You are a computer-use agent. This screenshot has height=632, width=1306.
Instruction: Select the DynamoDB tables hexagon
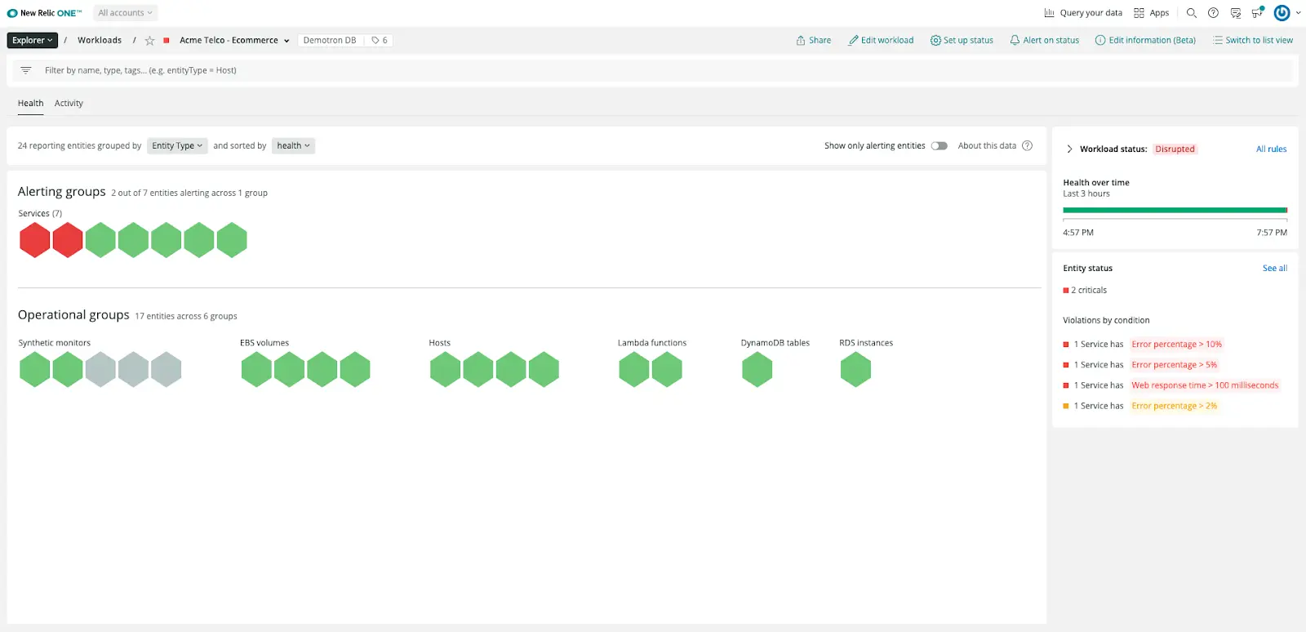tap(757, 369)
